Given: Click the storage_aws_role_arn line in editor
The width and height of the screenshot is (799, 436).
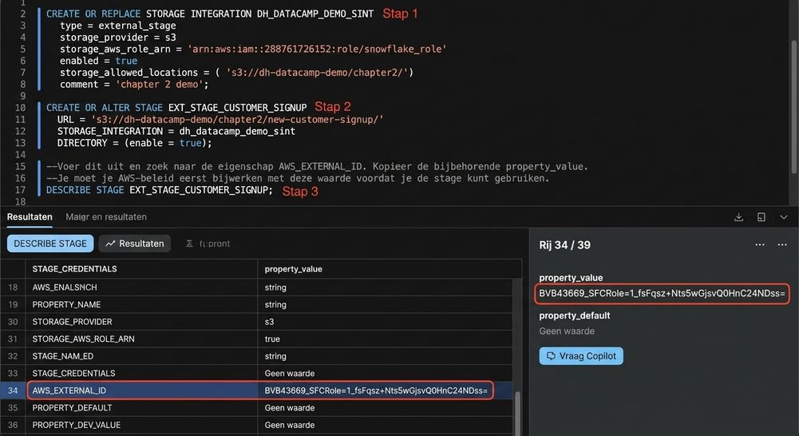Looking at the screenshot, I should tap(253, 49).
